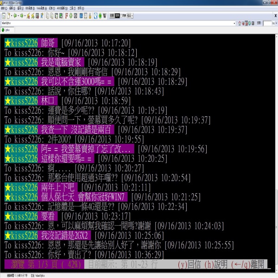Click the app icon in title bar
278x278 pixels.
[1, 3]
